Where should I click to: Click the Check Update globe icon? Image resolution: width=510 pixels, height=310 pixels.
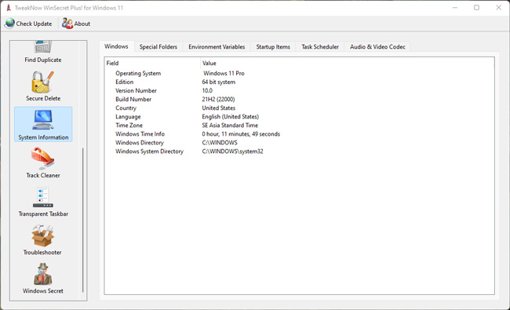click(10, 24)
